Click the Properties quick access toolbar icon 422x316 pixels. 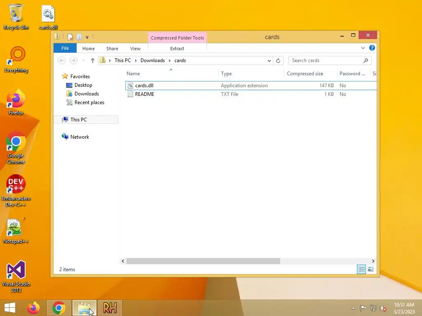(70, 37)
